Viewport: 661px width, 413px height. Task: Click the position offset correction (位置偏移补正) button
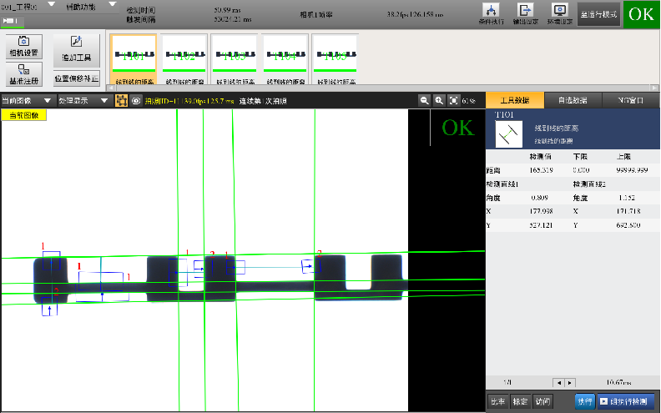pos(76,78)
